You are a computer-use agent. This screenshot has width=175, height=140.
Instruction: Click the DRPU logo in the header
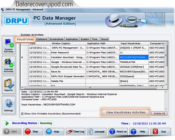pyautogui.click(x=17, y=21)
